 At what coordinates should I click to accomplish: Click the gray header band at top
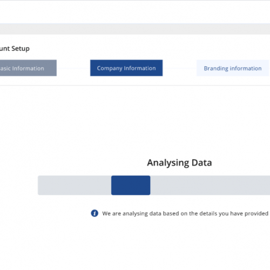(135, 29)
